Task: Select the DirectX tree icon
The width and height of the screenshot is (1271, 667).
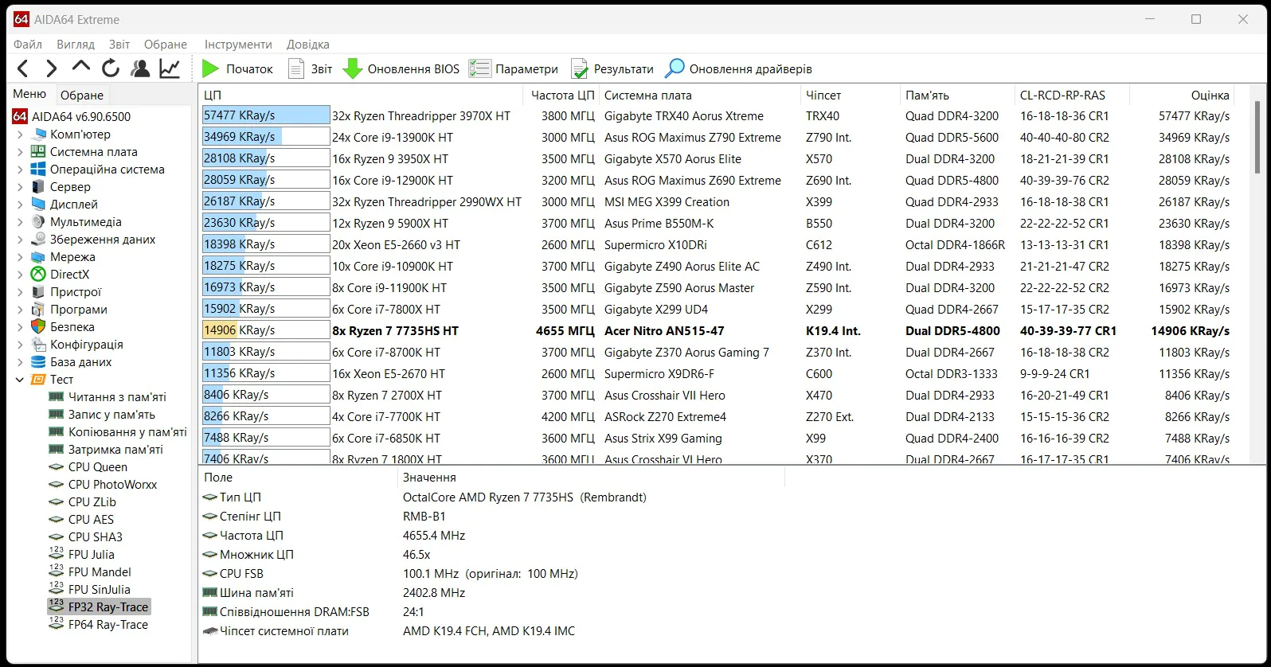Action: tap(38, 275)
